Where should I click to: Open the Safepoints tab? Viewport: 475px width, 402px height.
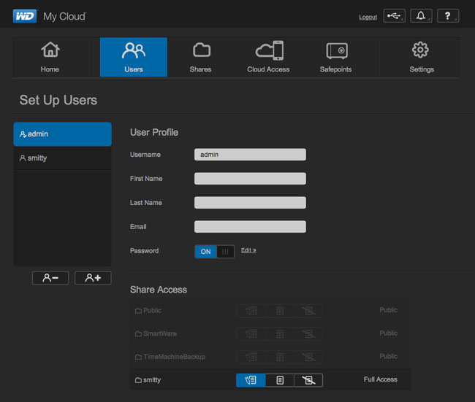335,57
